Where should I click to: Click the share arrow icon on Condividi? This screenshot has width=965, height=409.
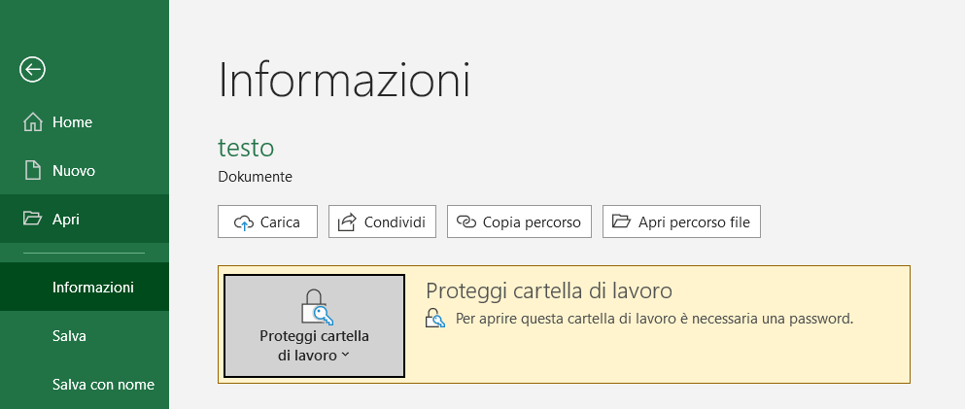(347, 222)
